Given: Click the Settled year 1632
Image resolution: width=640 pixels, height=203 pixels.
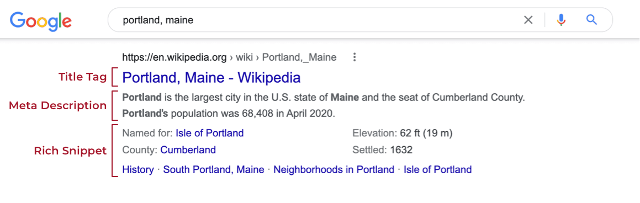Looking at the screenshot, I should pos(401,150).
